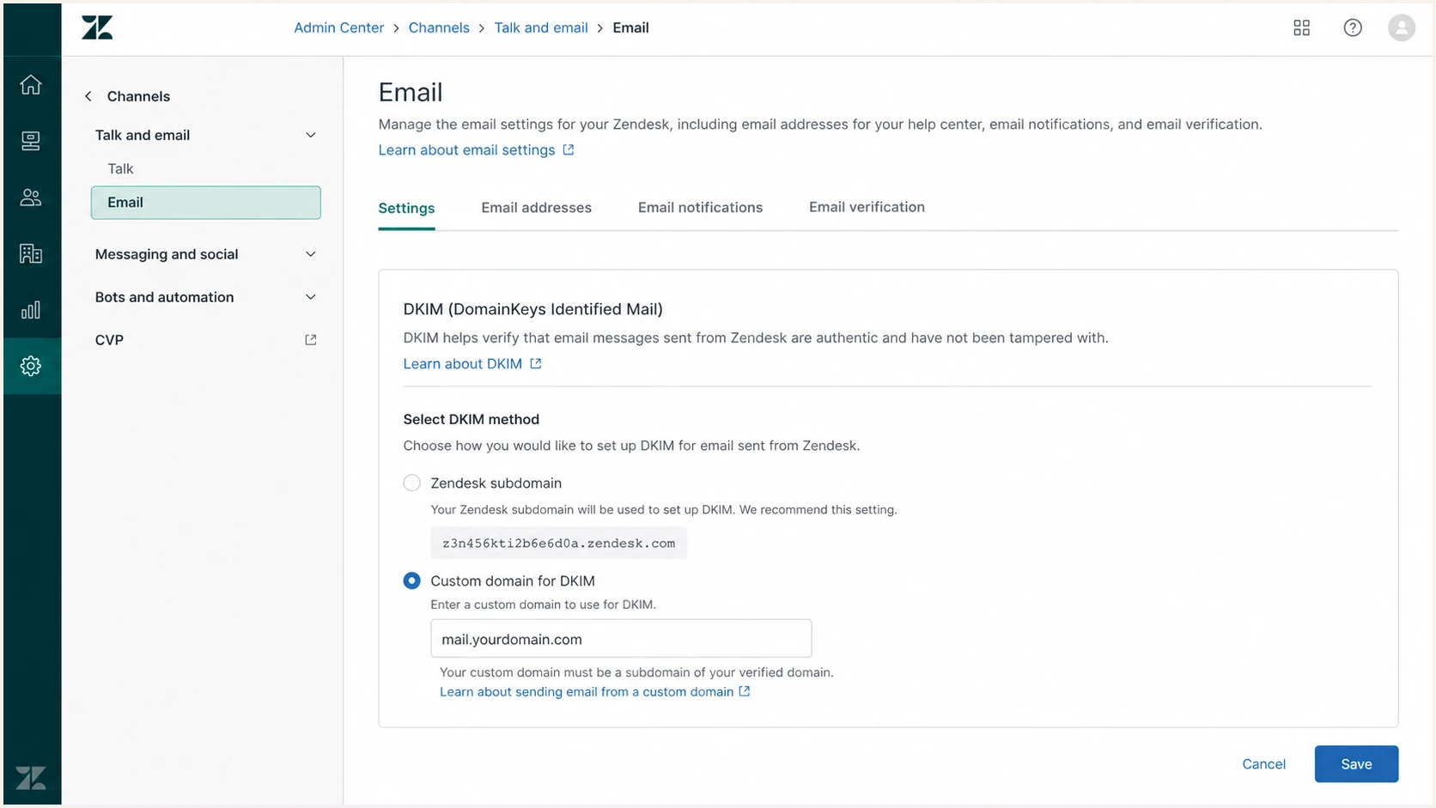Expand the Messaging and social chevron
Viewport: 1436px width, 808px height.
click(x=311, y=254)
